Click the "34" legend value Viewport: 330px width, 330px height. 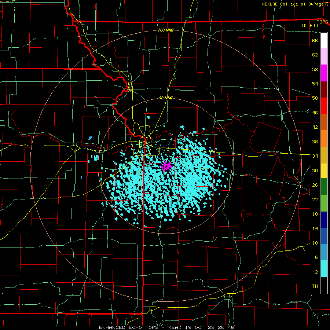(315, 156)
